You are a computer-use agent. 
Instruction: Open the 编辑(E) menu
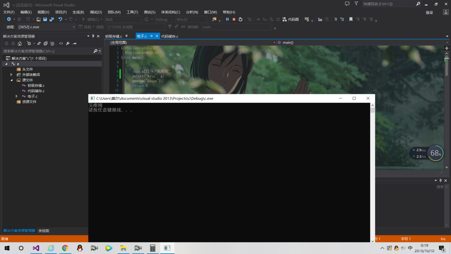(26, 12)
